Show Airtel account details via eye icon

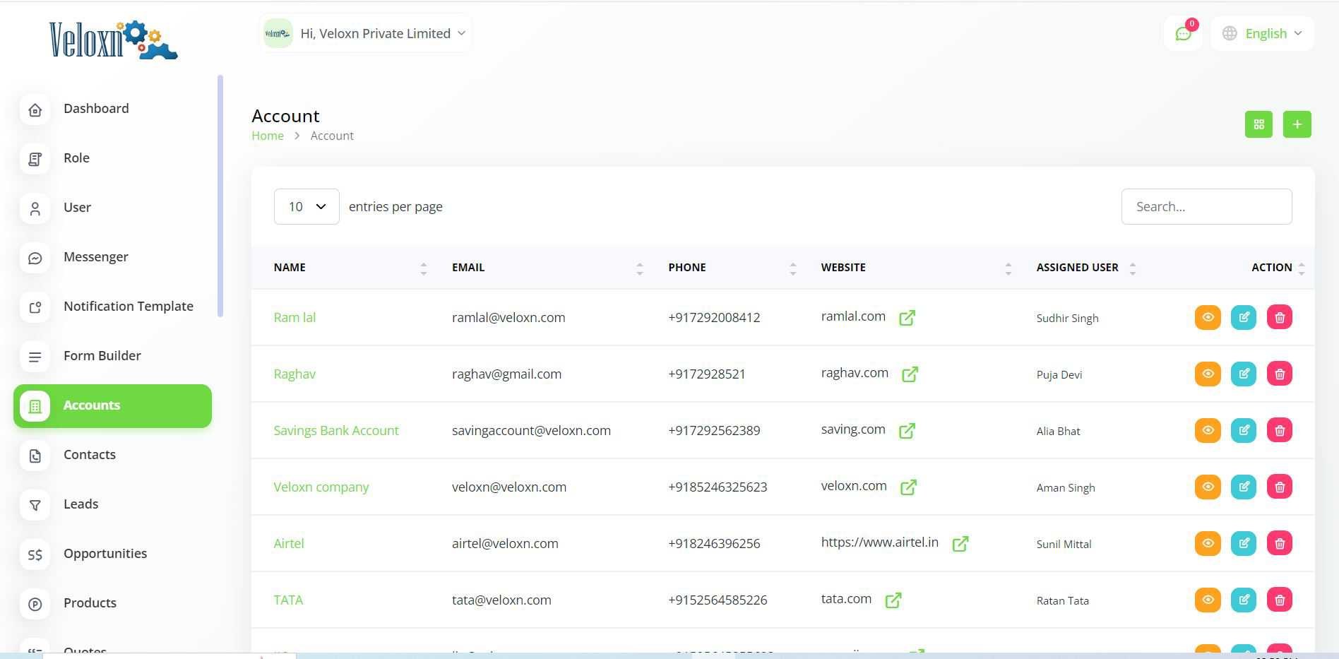[x=1208, y=543]
